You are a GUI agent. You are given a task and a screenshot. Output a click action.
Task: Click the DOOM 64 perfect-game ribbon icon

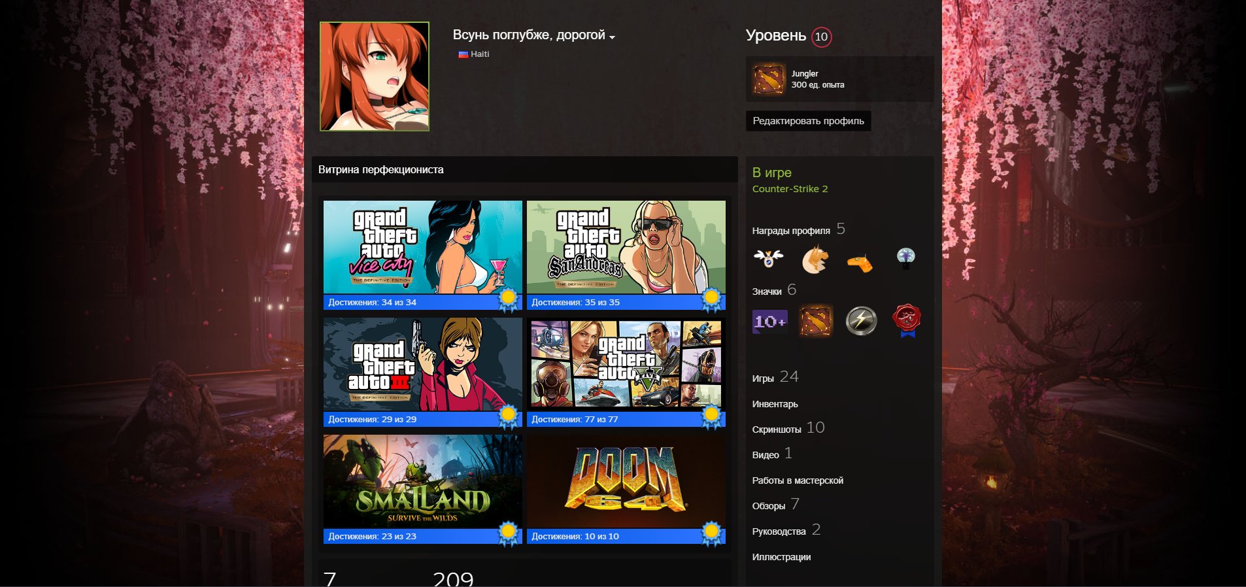click(711, 534)
